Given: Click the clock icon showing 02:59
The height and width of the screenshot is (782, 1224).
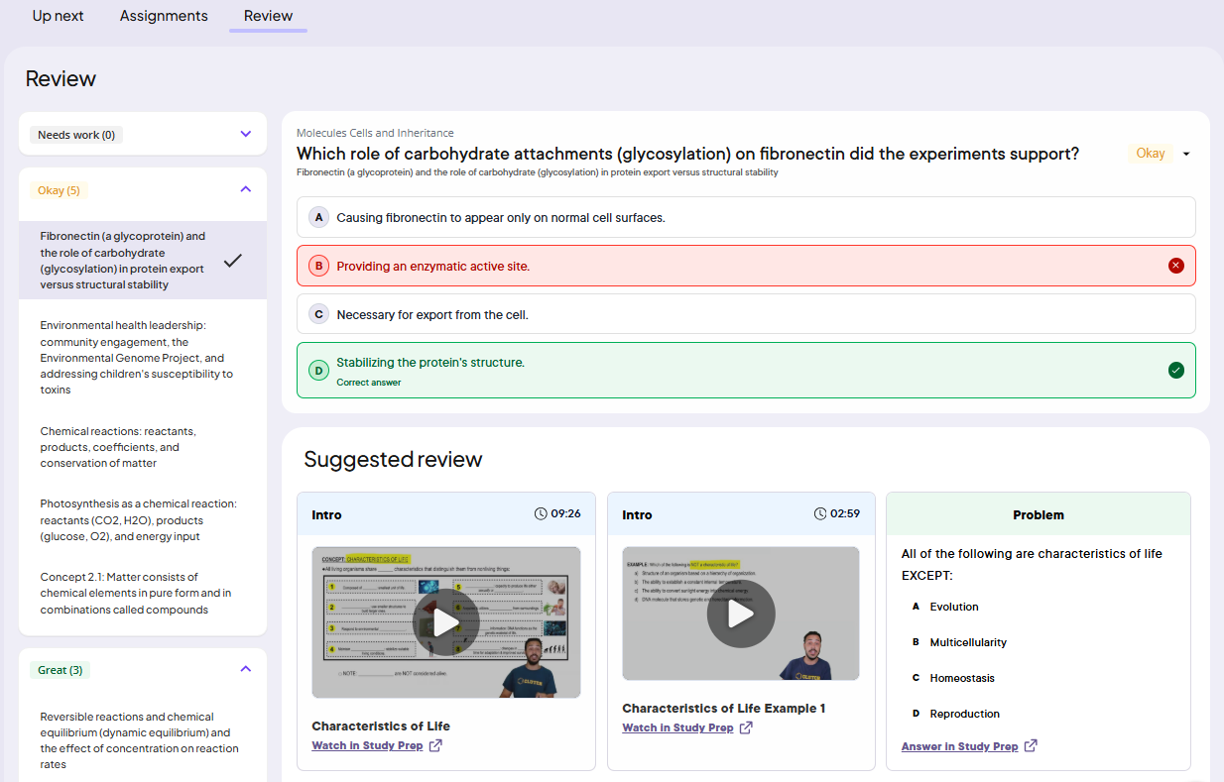Looking at the screenshot, I should (x=819, y=513).
